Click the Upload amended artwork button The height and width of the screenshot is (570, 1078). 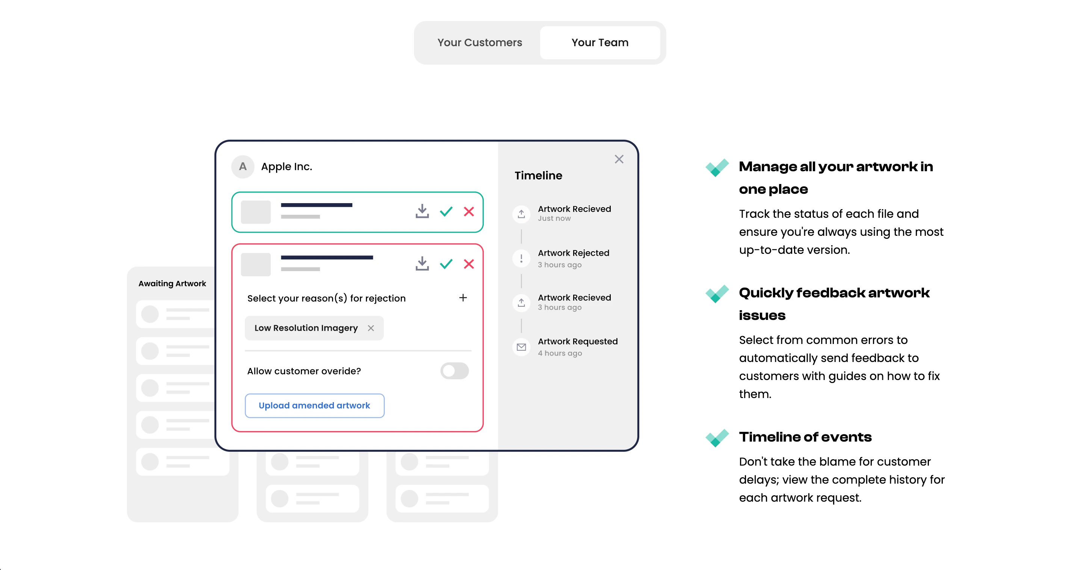tap(314, 406)
